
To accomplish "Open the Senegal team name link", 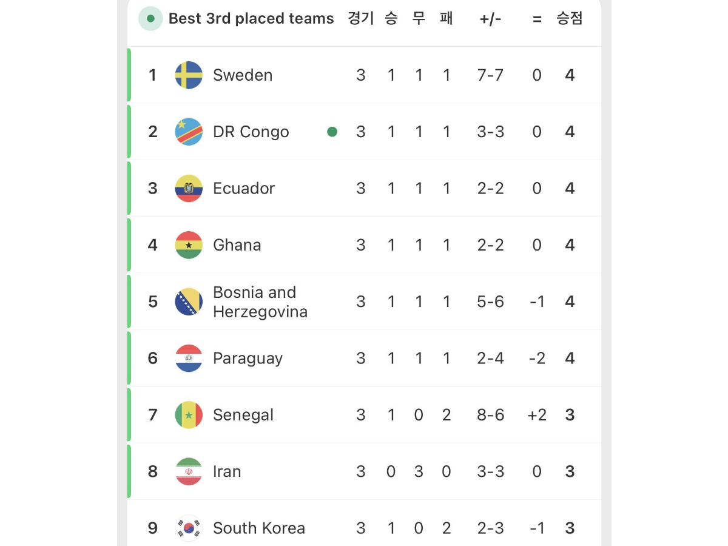I will pos(243,415).
